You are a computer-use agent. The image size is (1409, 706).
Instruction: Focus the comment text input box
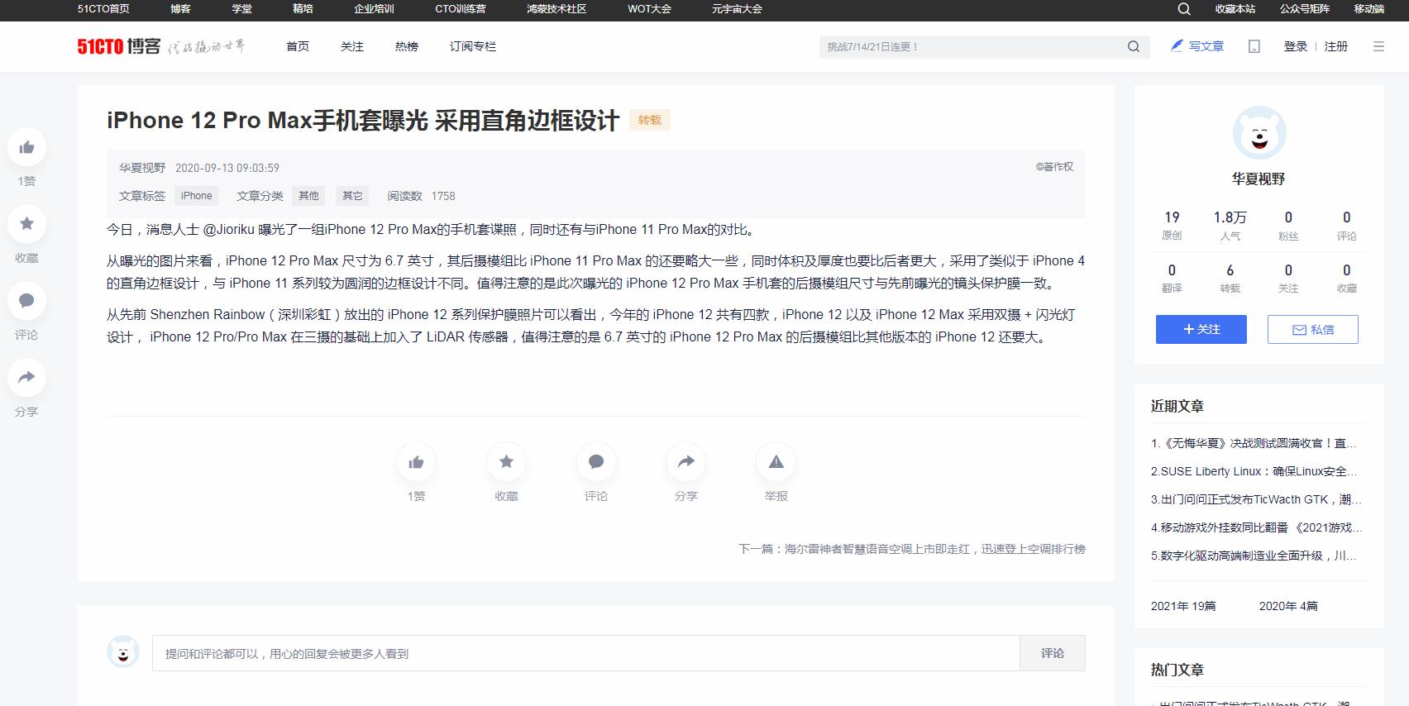[585, 653]
